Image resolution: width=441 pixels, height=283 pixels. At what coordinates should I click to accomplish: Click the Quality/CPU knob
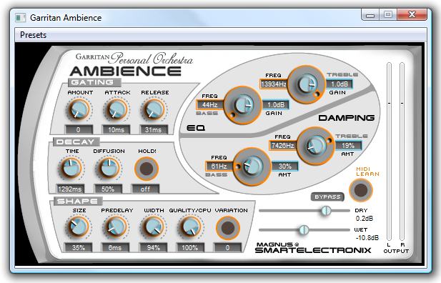(x=190, y=227)
